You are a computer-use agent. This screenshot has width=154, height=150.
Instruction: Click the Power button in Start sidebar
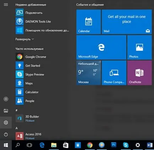6,134
